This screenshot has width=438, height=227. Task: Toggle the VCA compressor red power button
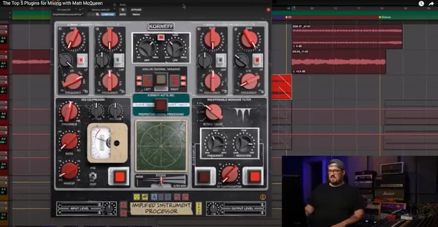point(119,177)
